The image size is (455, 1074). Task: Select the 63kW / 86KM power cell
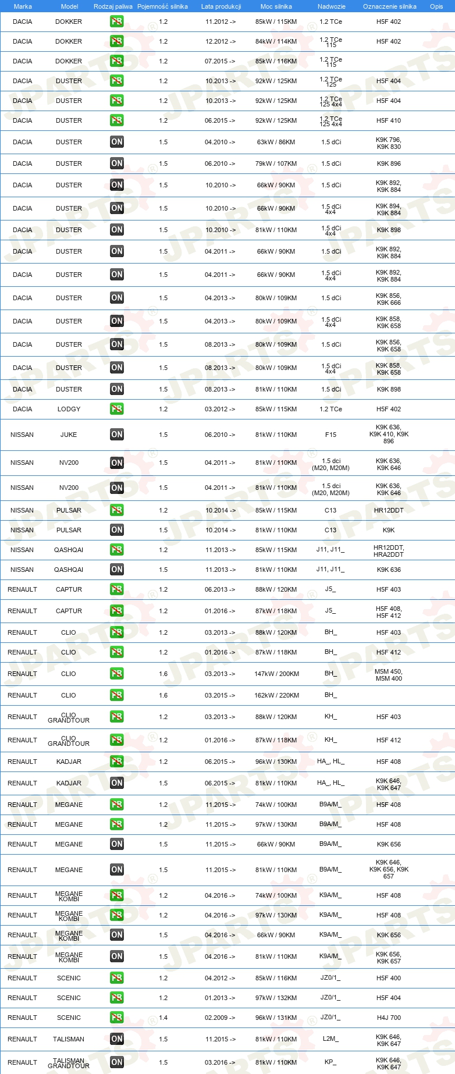(x=276, y=142)
